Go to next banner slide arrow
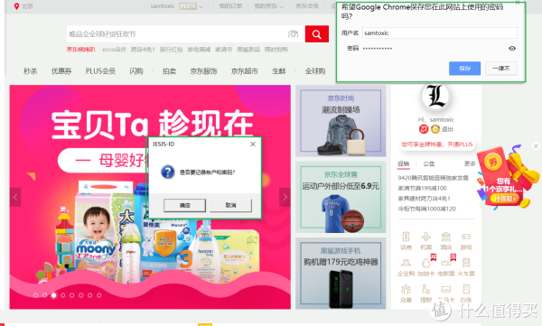The height and width of the screenshot is (326, 542). click(x=285, y=197)
